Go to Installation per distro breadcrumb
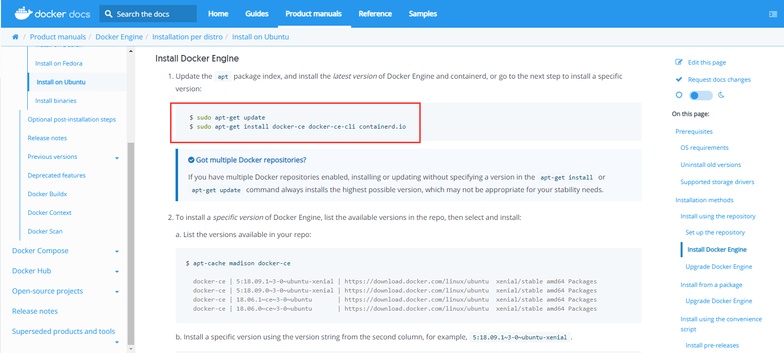 point(187,37)
